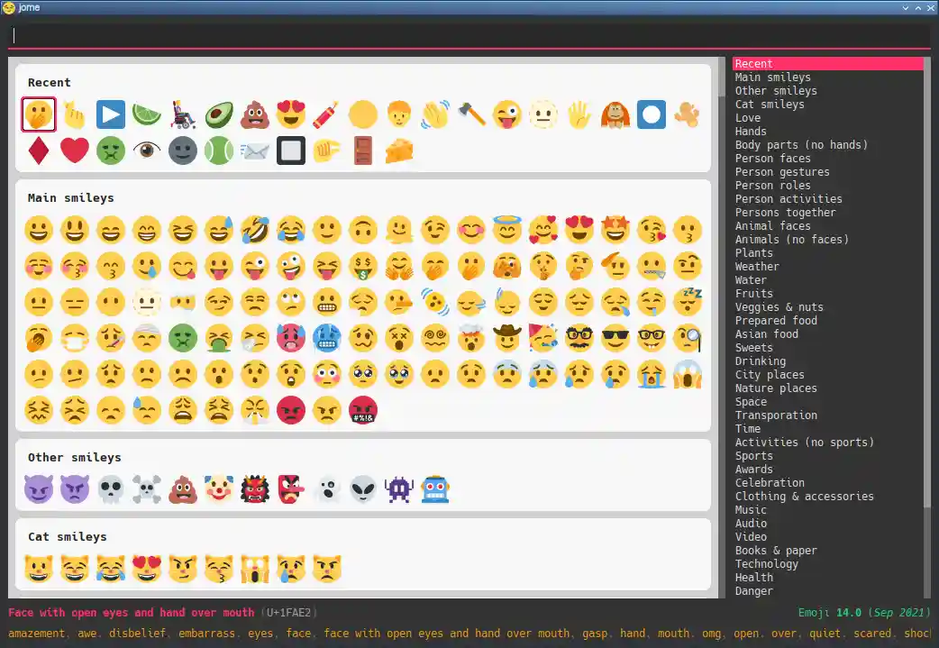Viewport: 939px width, 648px height.
Task: Pick the robot face emoji
Action: click(435, 489)
